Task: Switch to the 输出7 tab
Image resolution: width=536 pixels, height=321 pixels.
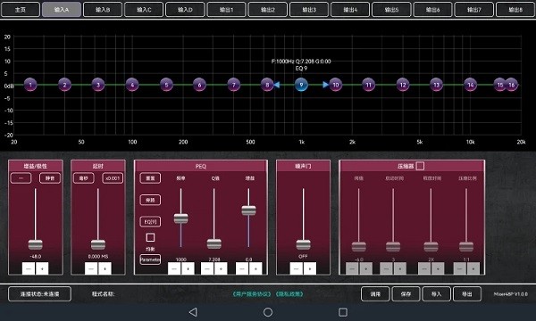Action: [474, 10]
